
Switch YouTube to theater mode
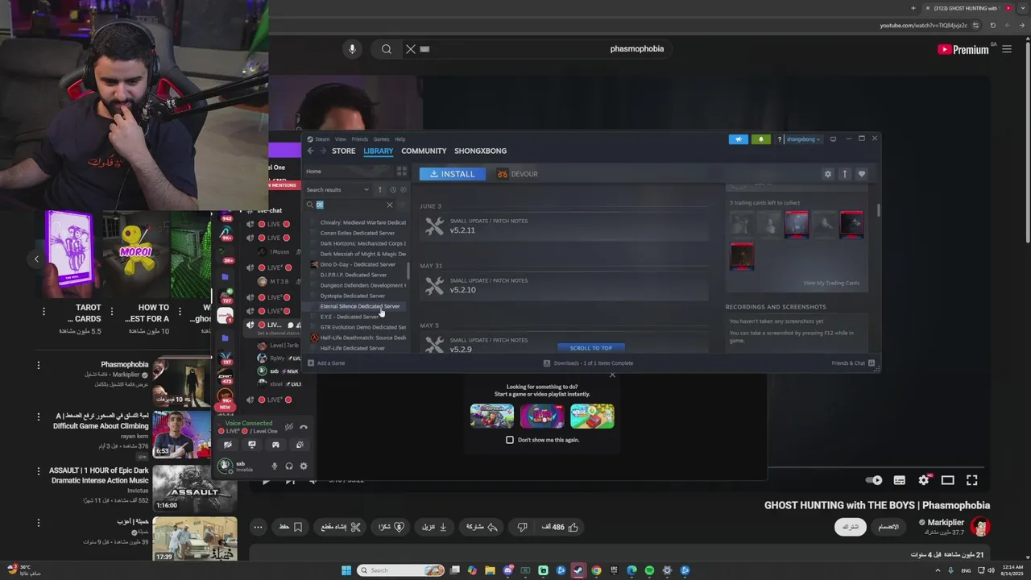pyautogui.click(x=948, y=480)
